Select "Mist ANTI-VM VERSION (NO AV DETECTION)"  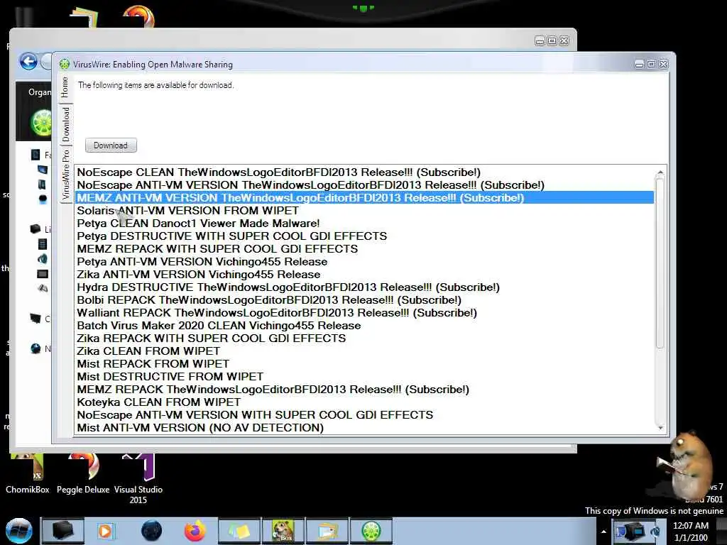364,427
